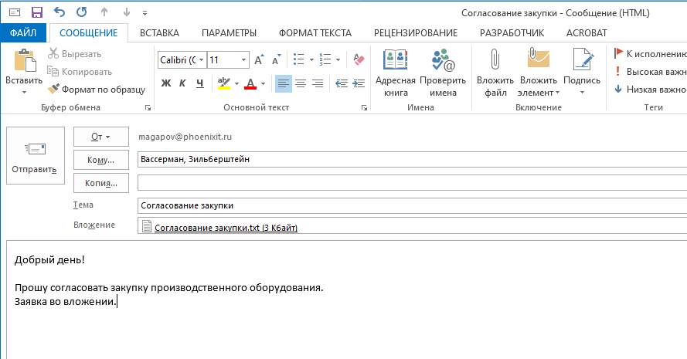Center the text alignment
This screenshot has height=359, width=687.
pyautogui.click(x=301, y=83)
